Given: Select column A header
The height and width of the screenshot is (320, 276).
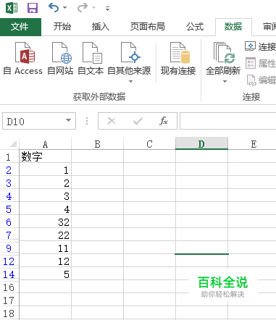Looking at the screenshot, I should pyautogui.click(x=45, y=144).
